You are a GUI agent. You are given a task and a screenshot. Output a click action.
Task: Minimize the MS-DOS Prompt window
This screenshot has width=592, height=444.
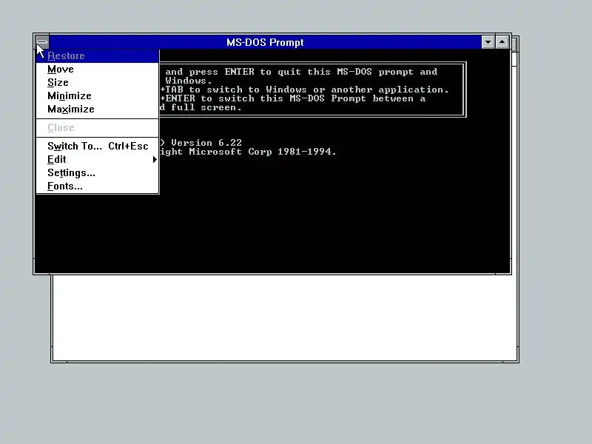tap(488, 42)
